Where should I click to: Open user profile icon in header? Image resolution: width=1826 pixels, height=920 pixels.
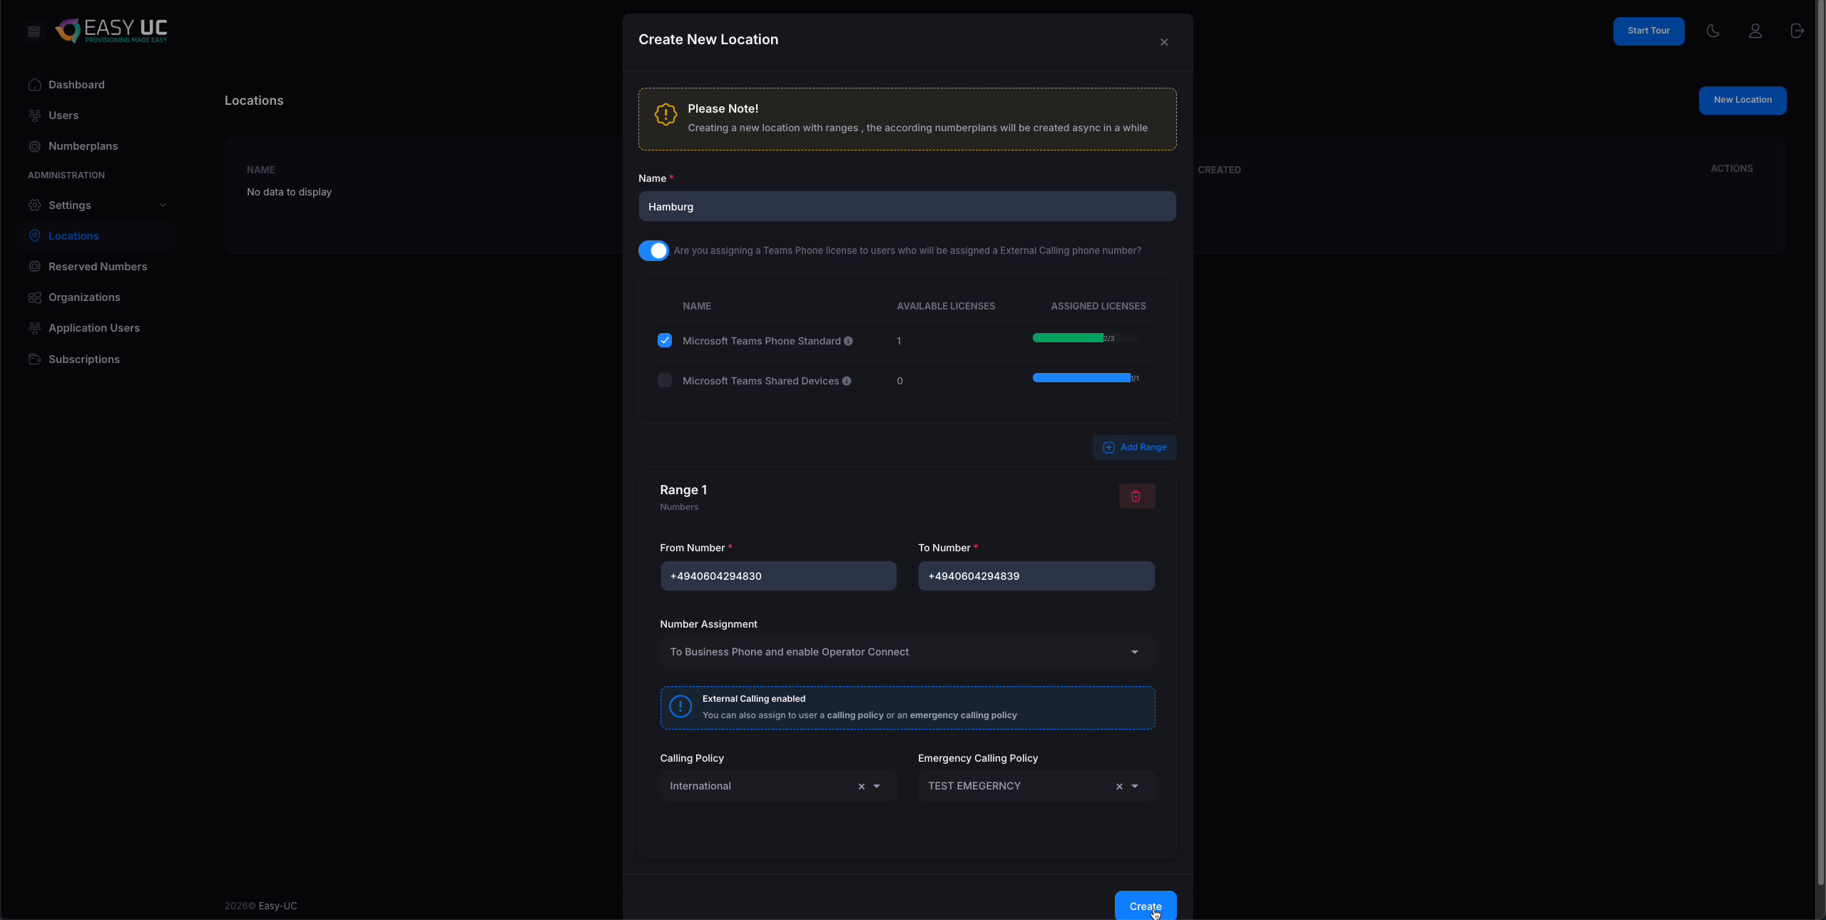[x=1755, y=31]
